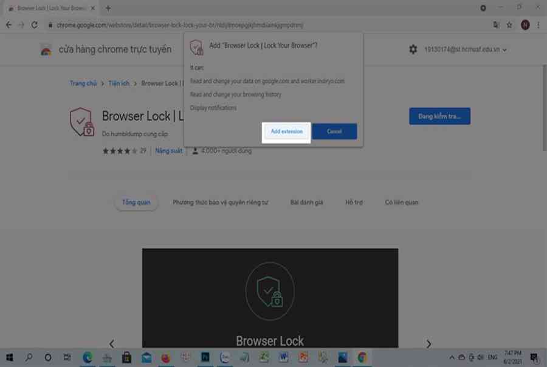Reload the current Chrome page
This screenshot has height=367, width=547.
[34, 25]
